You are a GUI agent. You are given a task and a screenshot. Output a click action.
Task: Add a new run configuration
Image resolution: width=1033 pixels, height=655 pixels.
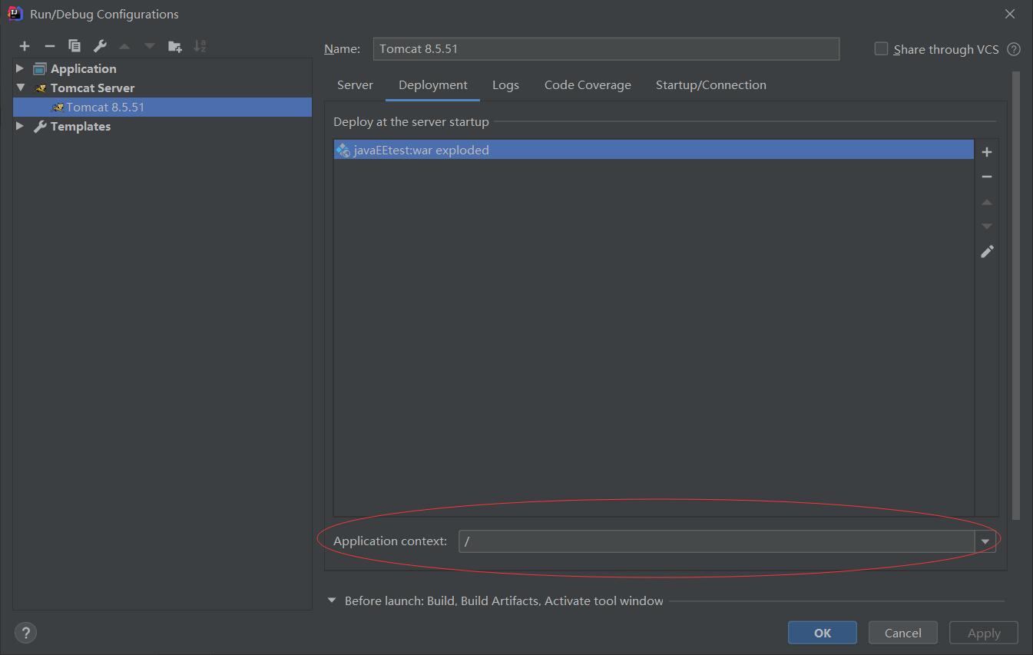(25, 46)
